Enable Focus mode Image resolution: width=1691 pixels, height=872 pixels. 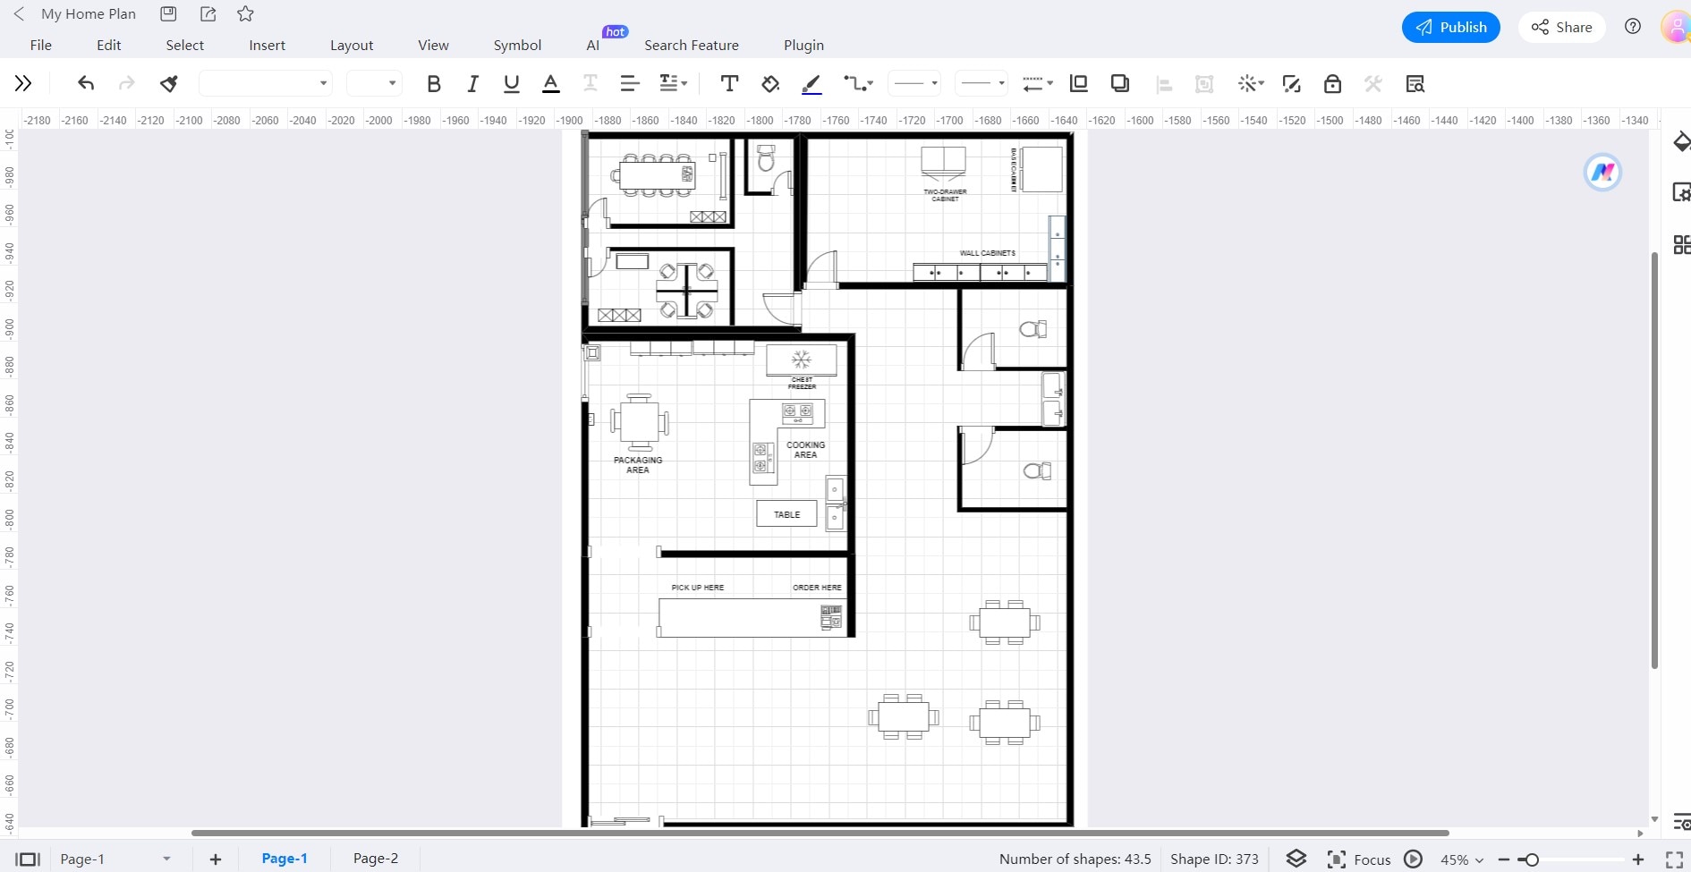point(1358,859)
